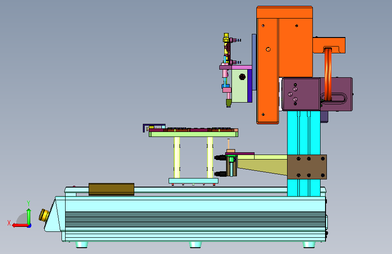Select the brass connector knob on base end

click(x=44, y=215)
